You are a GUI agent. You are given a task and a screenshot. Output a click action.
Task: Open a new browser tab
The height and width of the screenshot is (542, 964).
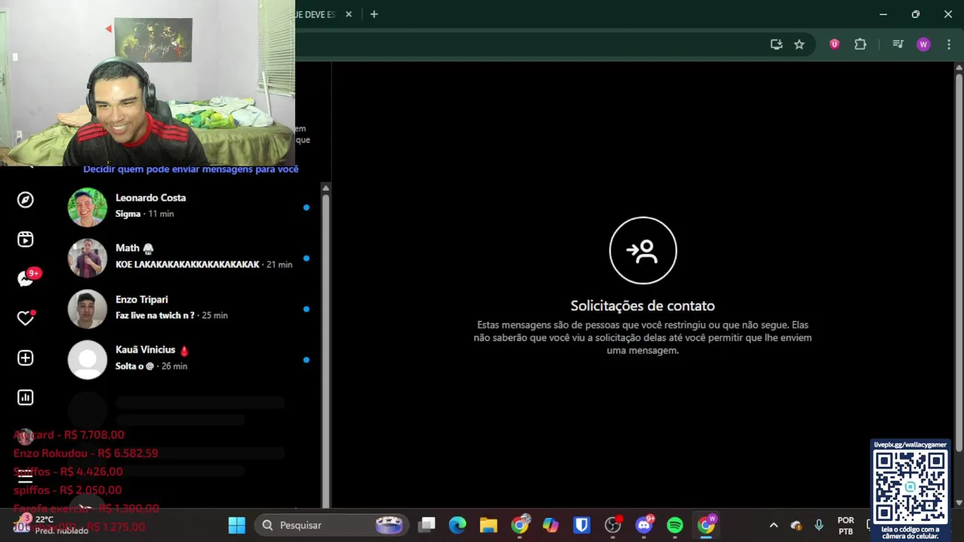[x=374, y=14]
